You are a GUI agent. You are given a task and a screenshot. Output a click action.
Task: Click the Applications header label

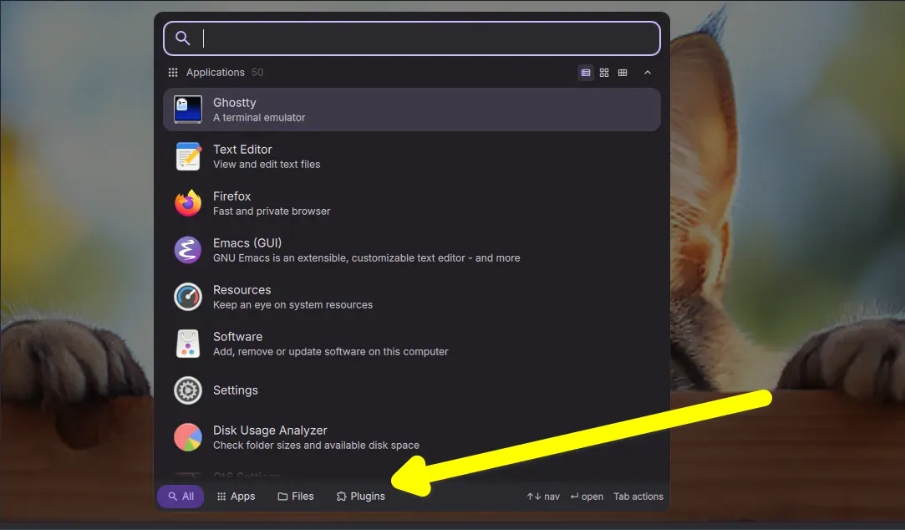pyautogui.click(x=216, y=72)
